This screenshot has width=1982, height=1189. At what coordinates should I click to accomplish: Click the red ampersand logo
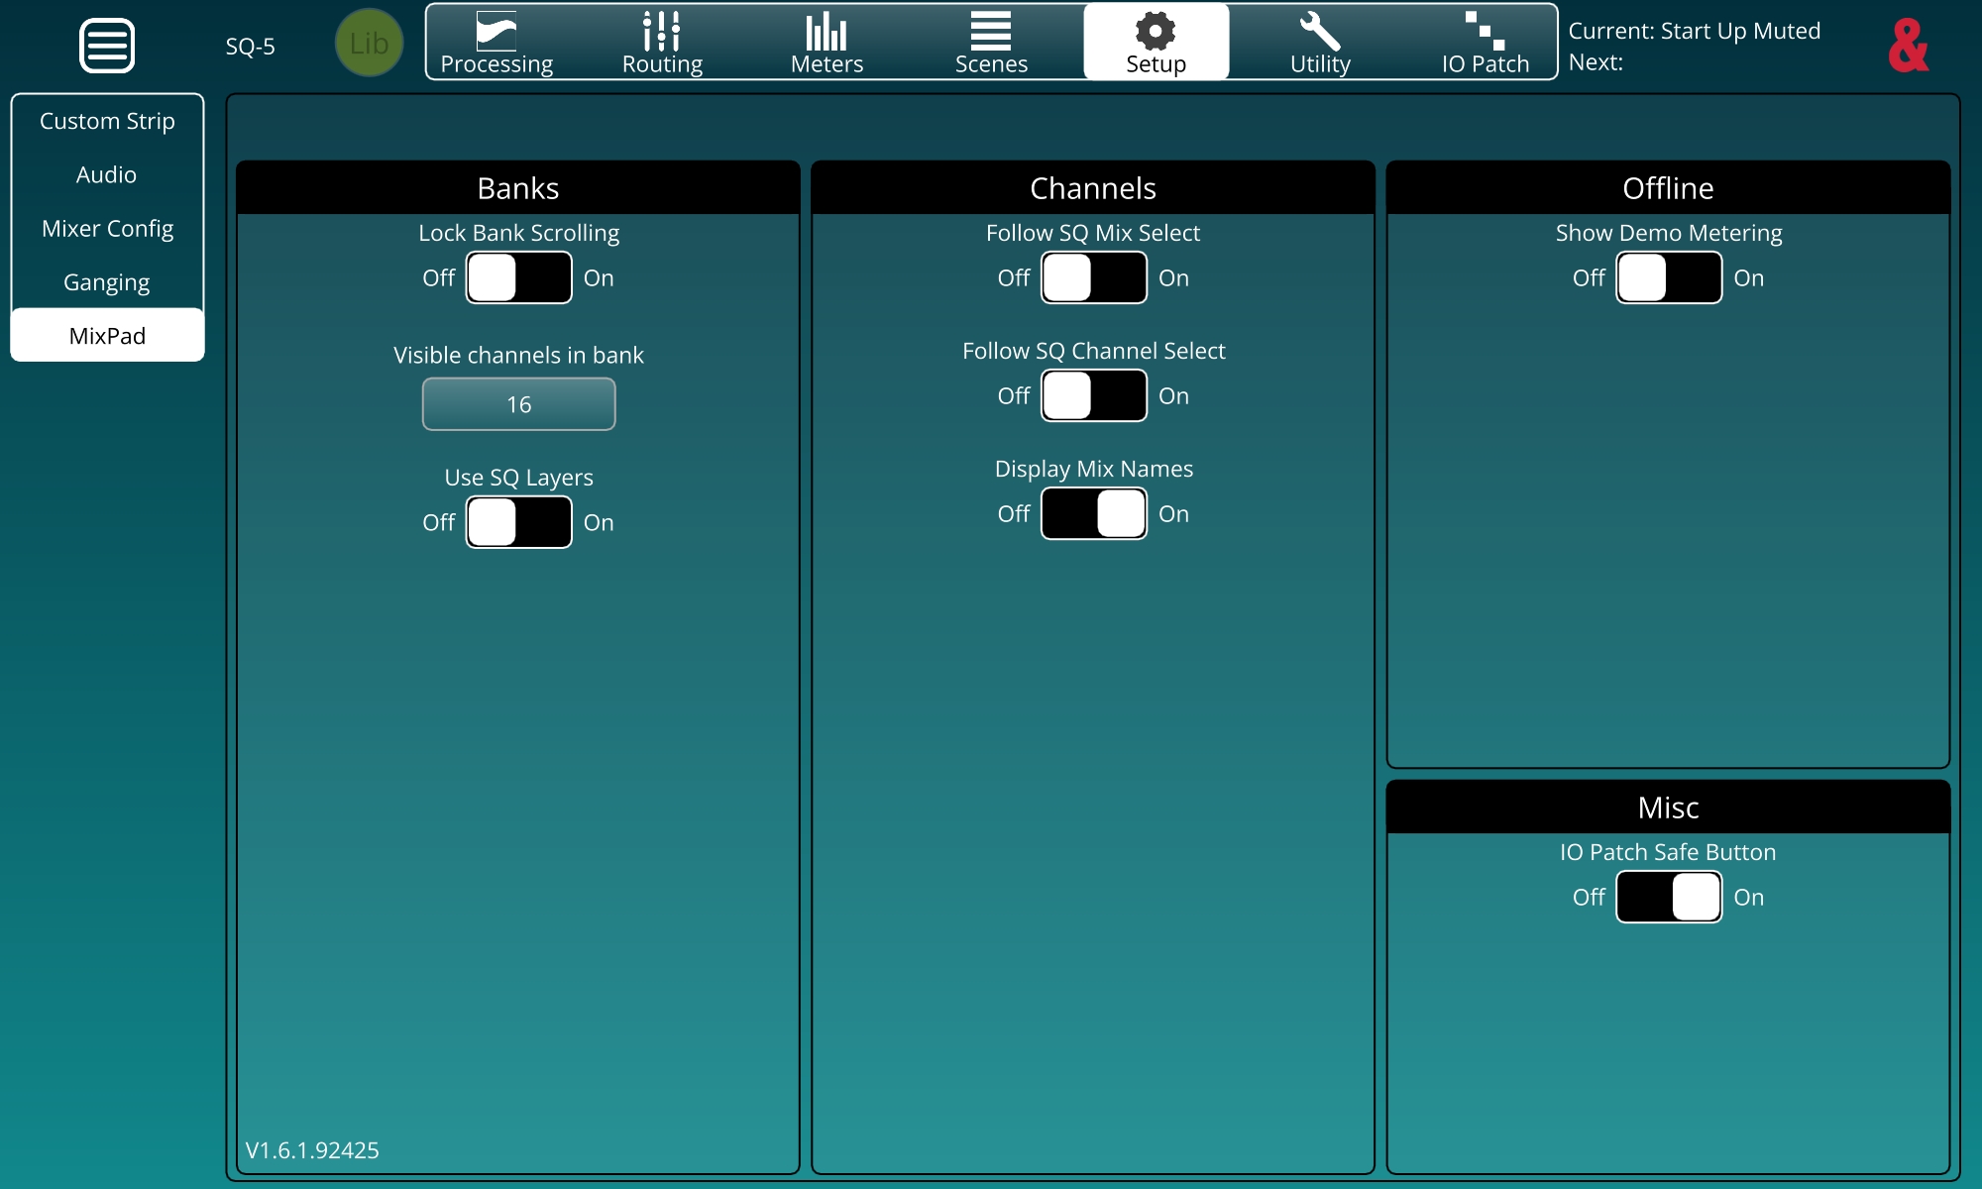click(x=1908, y=46)
